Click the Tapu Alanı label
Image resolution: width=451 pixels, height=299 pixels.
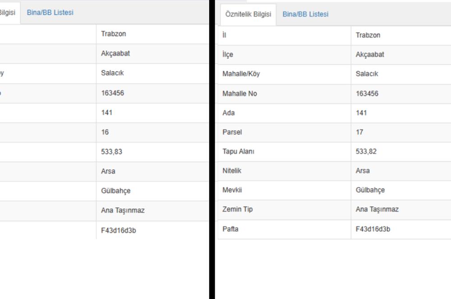(x=238, y=152)
